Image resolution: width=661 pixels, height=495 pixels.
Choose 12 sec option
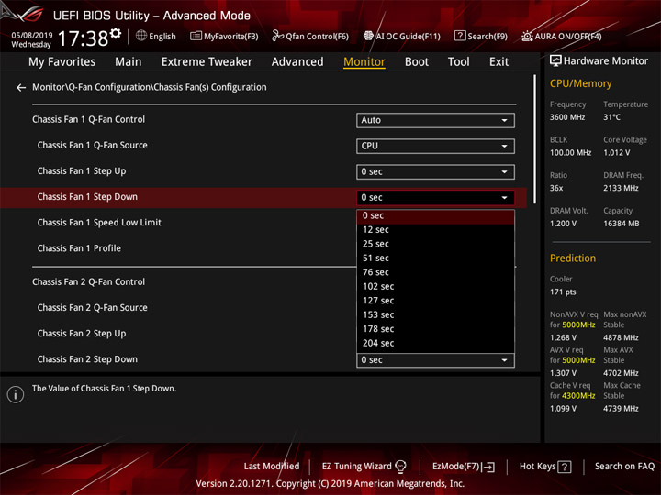pyautogui.click(x=435, y=230)
